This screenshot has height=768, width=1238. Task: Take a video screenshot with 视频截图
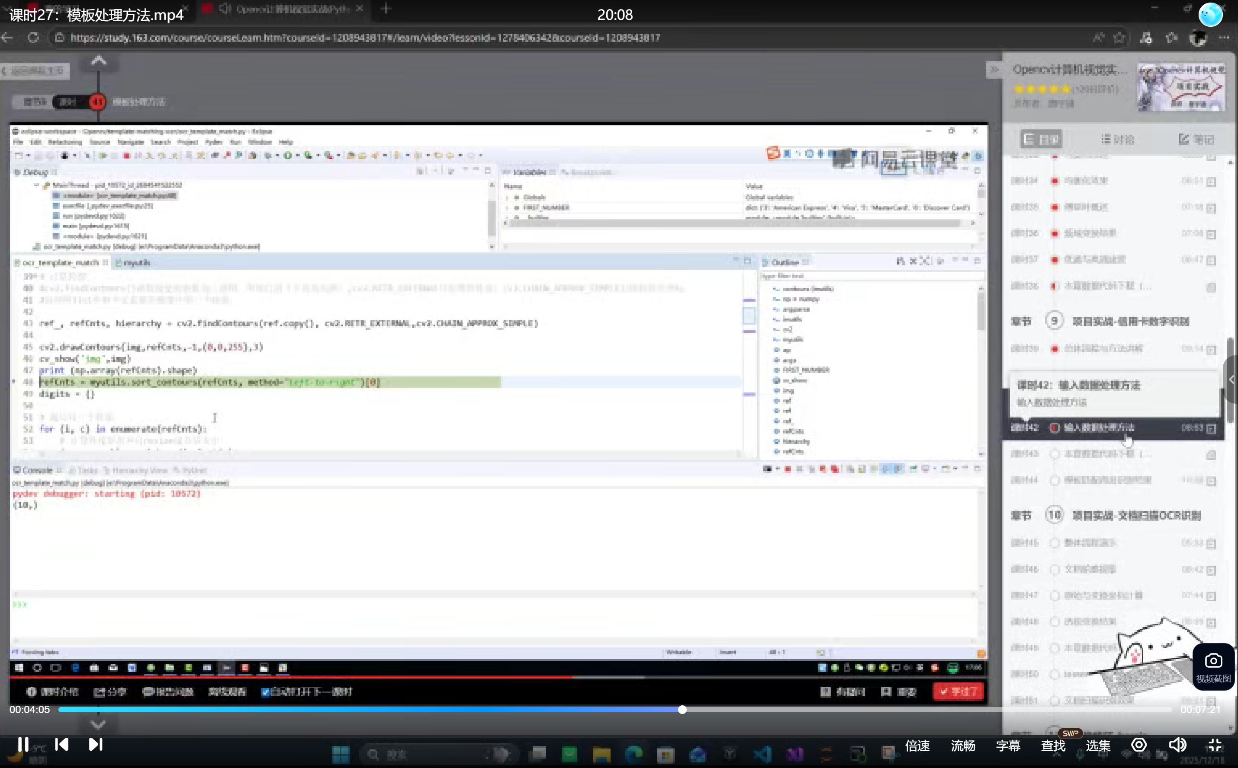point(1213,667)
